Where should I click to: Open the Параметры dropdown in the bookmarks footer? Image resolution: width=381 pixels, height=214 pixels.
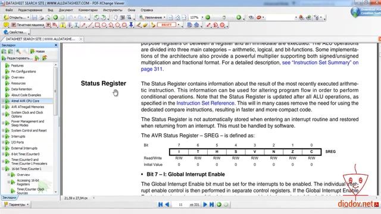click(16, 204)
